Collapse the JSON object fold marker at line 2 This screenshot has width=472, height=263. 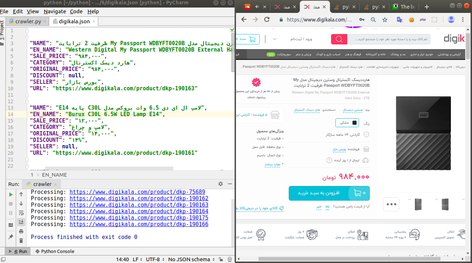[x=27, y=37]
